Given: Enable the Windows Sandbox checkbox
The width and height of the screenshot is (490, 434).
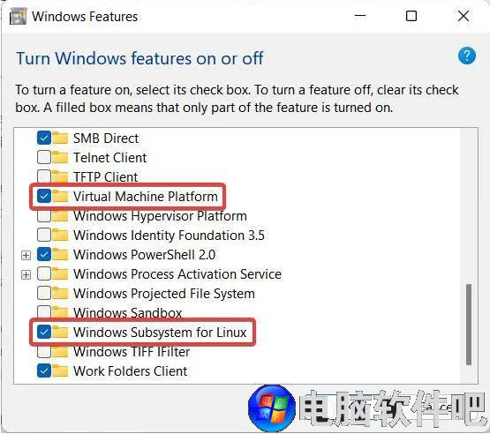Looking at the screenshot, I should [44, 312].
